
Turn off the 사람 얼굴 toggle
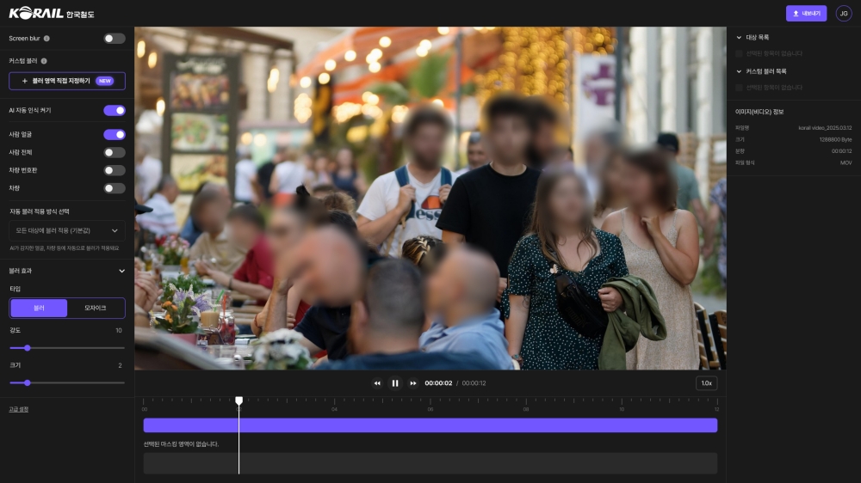115,135
